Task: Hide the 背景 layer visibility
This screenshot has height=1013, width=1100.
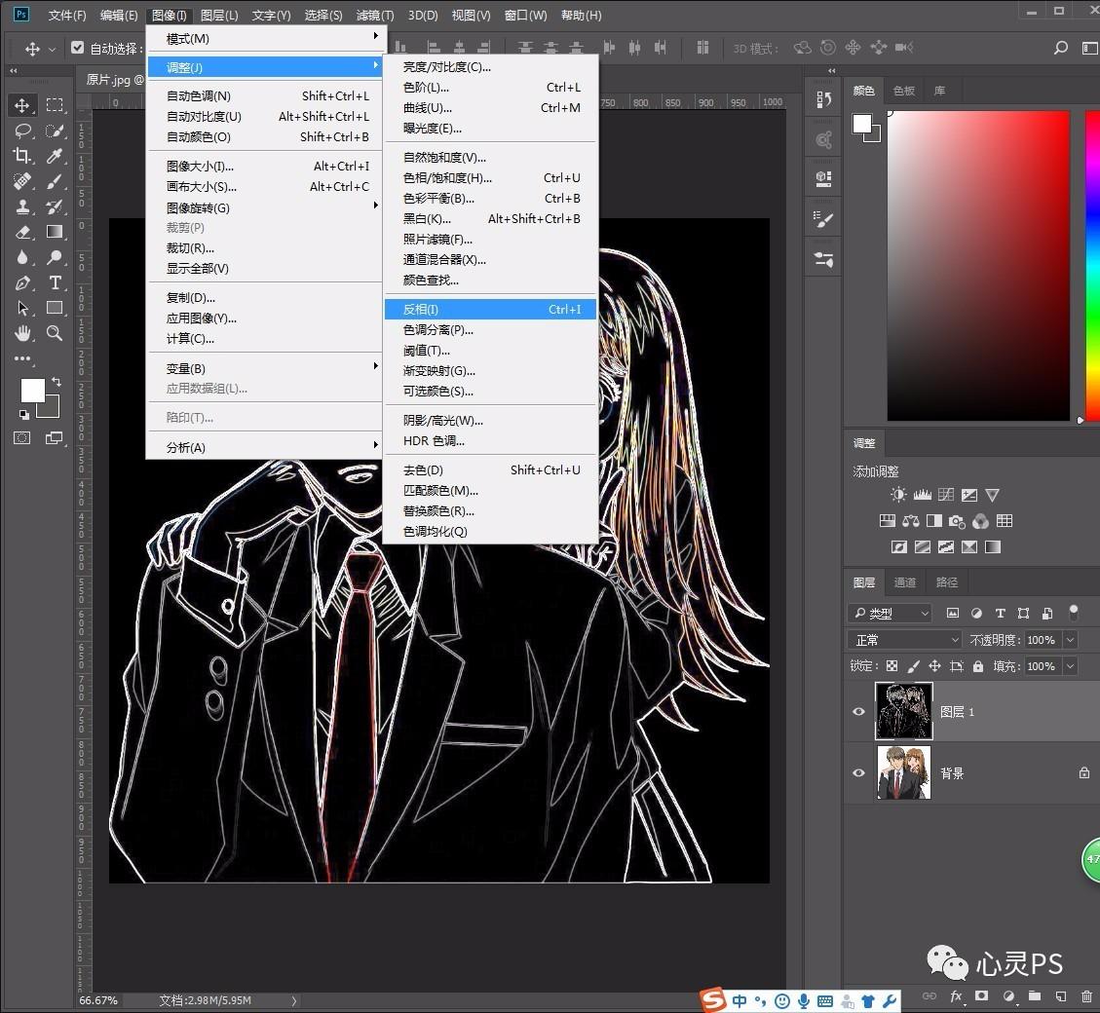Action: pyautogui.click(x=858, y=773)
